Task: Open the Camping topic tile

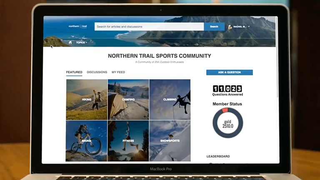Action: 128,100
